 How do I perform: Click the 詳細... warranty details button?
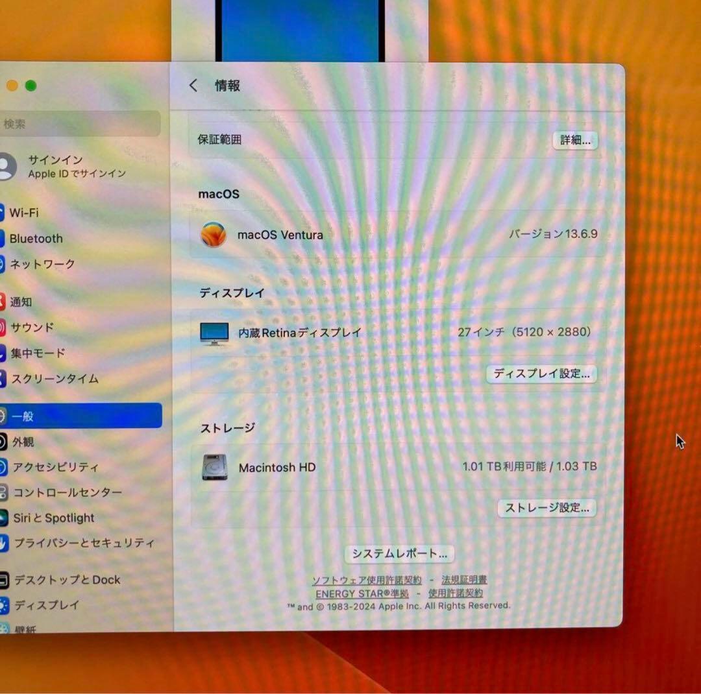[x=574, y=140]
